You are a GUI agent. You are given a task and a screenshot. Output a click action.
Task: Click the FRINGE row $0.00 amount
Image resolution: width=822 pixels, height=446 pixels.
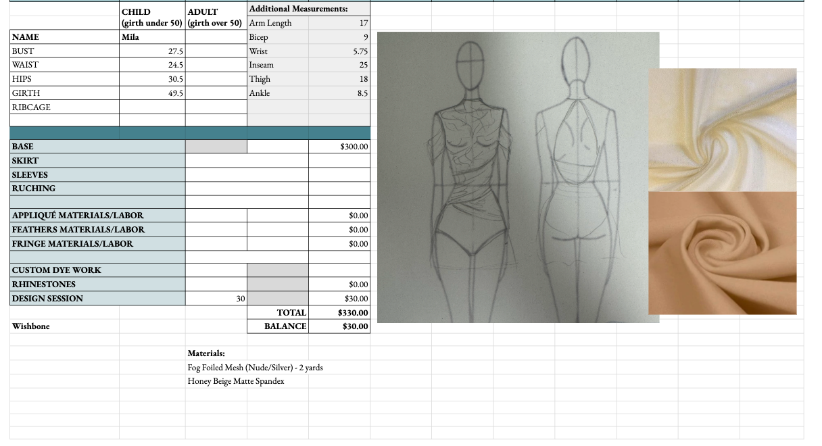point(339,244)
